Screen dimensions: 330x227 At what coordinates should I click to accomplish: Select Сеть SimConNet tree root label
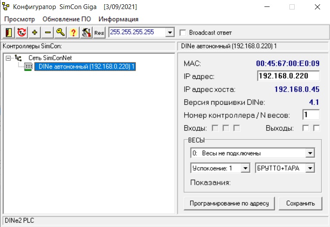click(50, 58)
